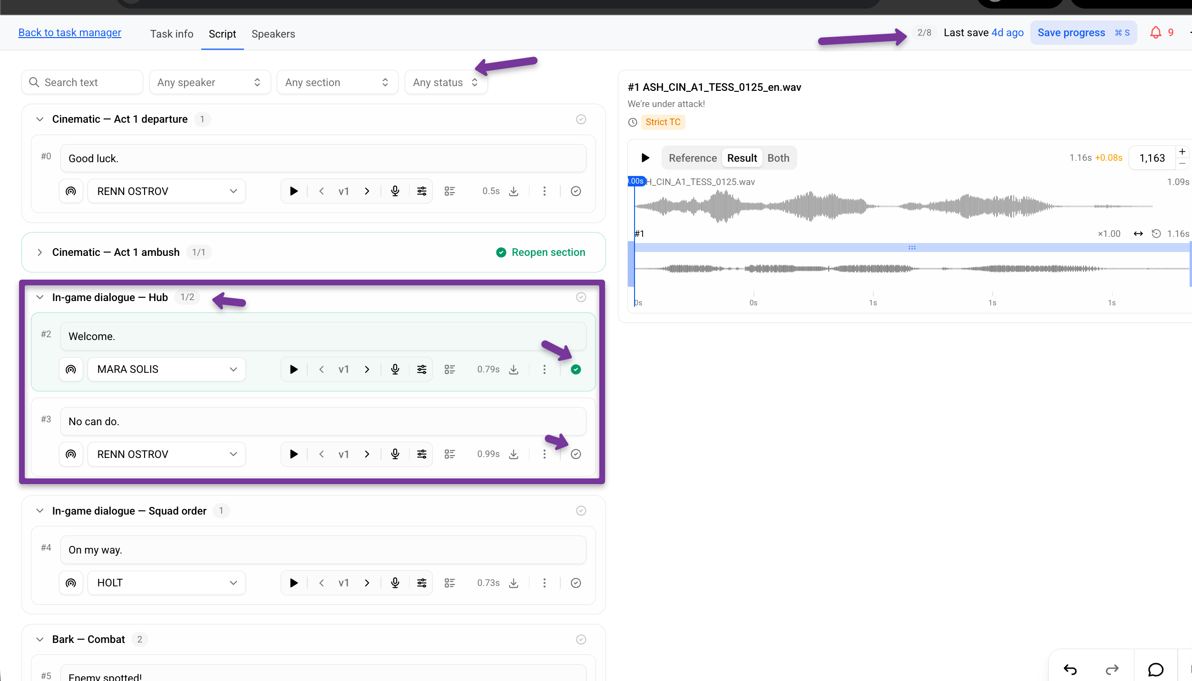Viewport: 1192px width, 681px height.
Task: Switch to the Script tab
Action: 222,34
